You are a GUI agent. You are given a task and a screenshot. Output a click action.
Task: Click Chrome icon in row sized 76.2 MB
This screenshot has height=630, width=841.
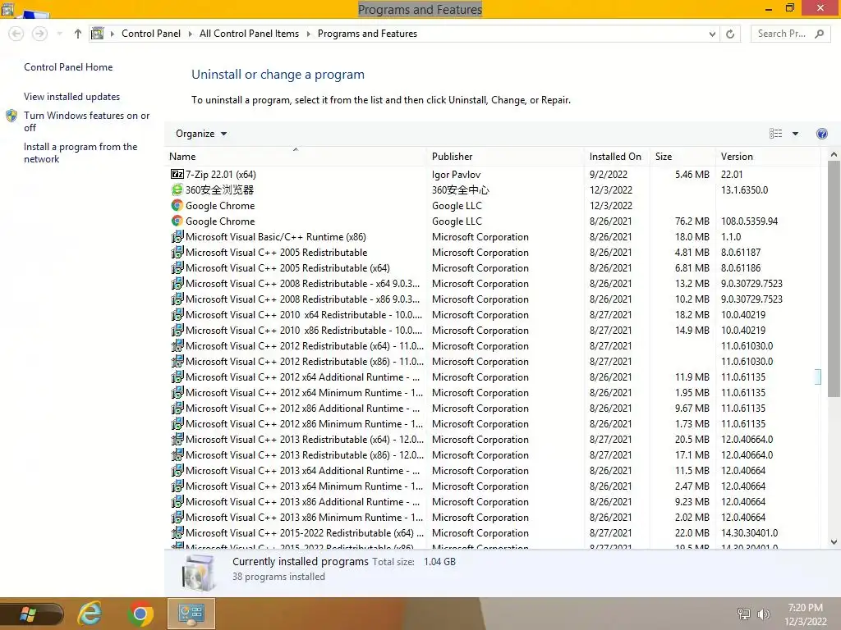pos(177,221)
